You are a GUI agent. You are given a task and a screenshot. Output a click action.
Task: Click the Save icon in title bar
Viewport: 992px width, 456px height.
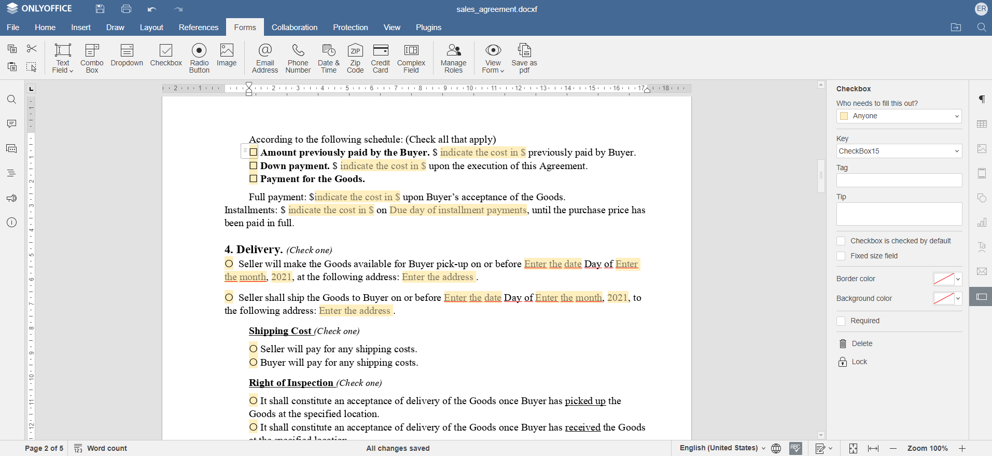click(x=100, y=9)
